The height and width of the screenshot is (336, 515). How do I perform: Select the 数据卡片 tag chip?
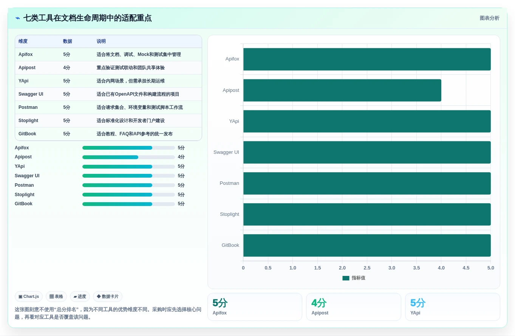click(108, 296)
